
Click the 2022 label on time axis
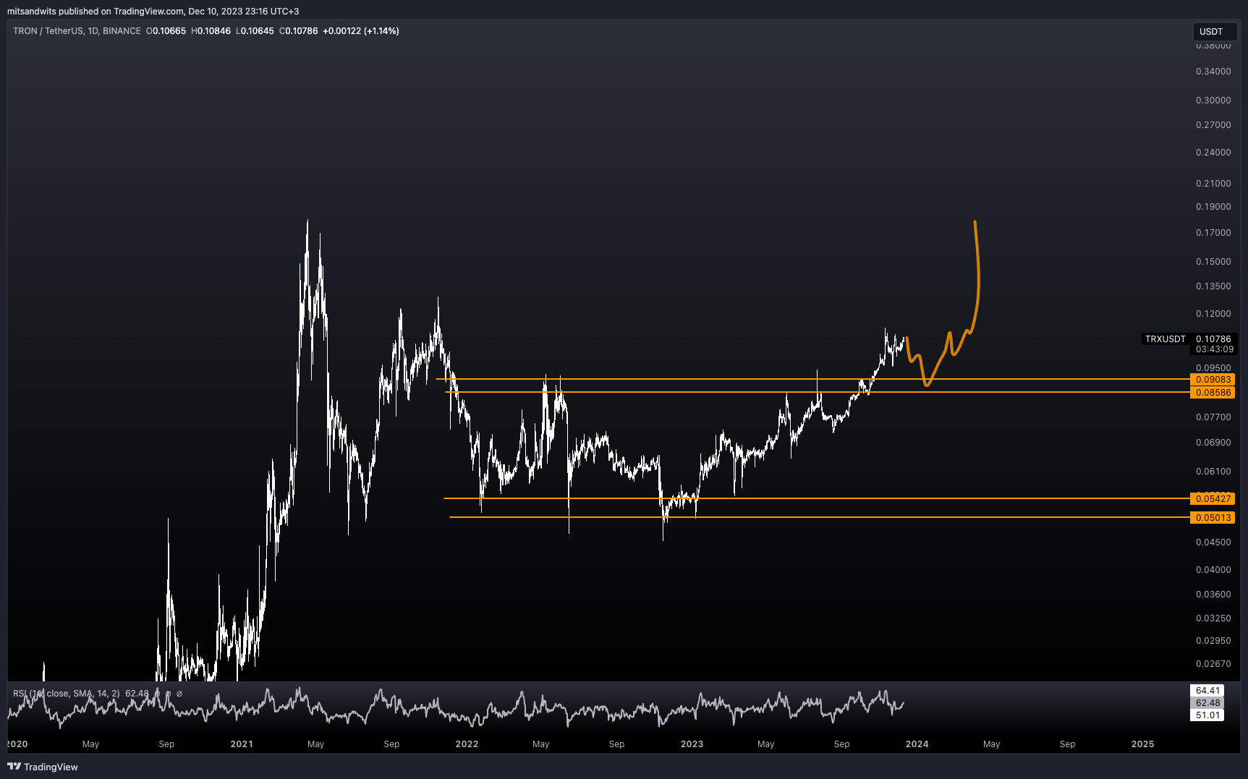(x=467, y=744)
